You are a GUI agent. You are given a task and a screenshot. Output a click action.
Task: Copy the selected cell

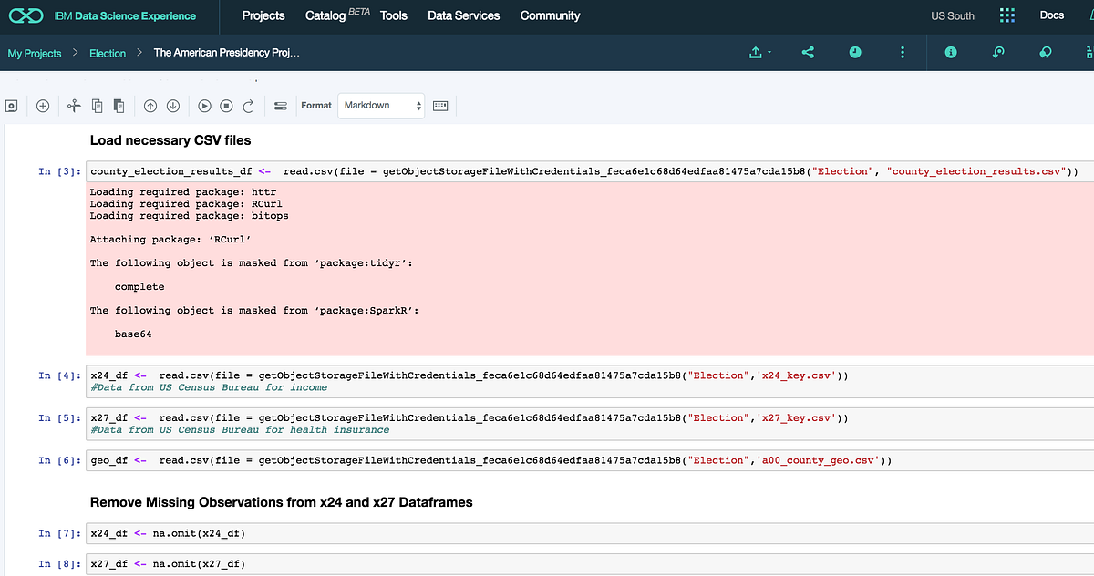[x=96, y=106]
